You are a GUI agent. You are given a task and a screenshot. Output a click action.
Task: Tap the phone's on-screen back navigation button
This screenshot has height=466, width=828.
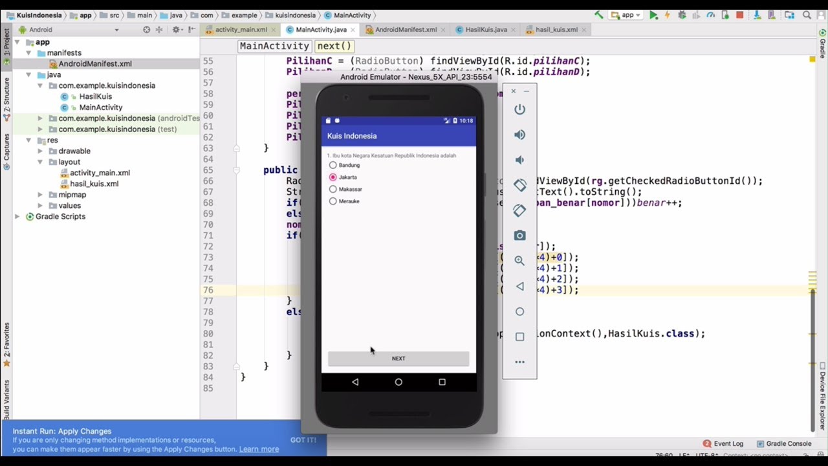click(355, 382)
